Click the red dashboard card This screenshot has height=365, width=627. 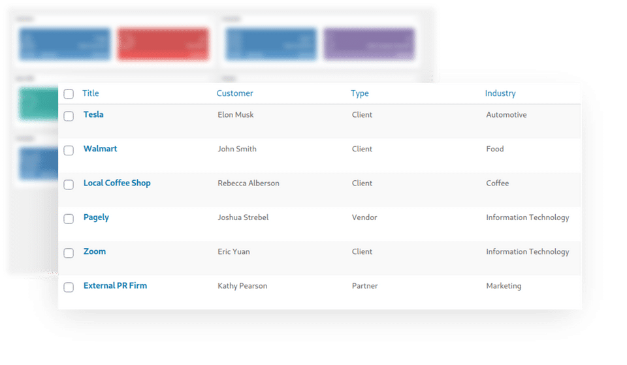[163, 44]
